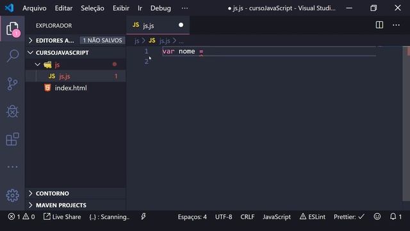Click the Explorador panel title
This screenshot has height=231, width=410.
click(54, 26)
